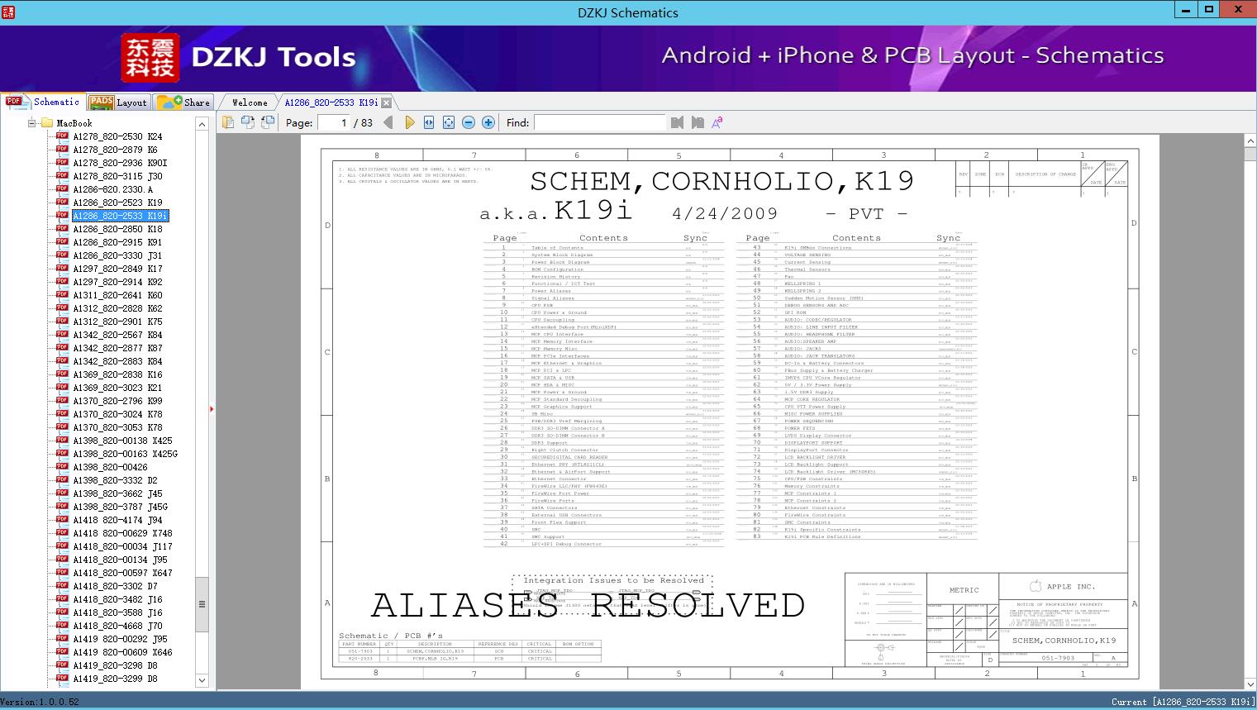
Task: Open A1286_820-3330 J31 schematic
Action: pos(117,255)
